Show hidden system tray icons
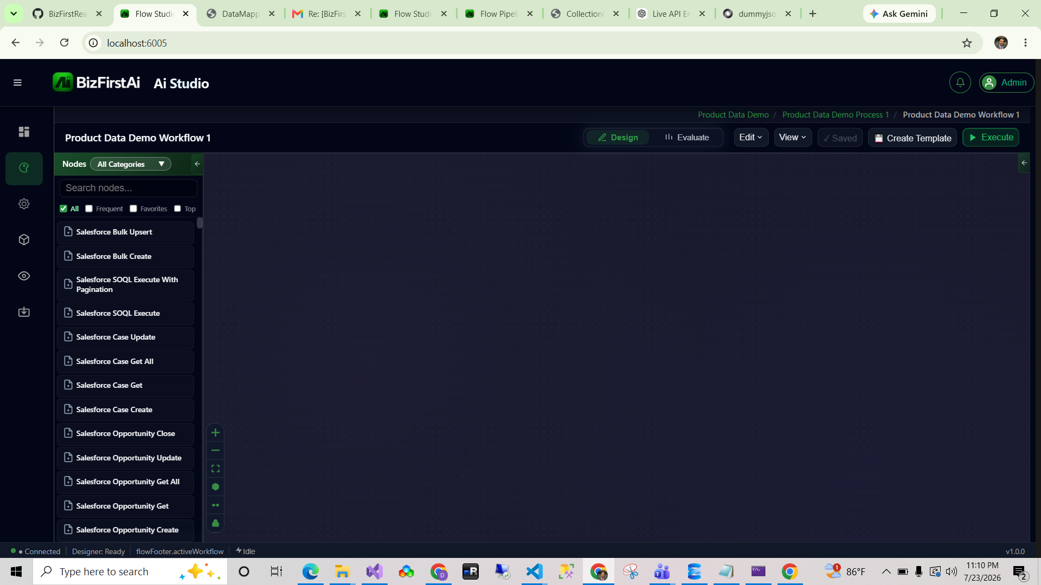 tap(886, 571)
